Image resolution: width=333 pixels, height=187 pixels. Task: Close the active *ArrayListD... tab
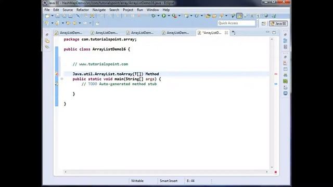point(226,33)
